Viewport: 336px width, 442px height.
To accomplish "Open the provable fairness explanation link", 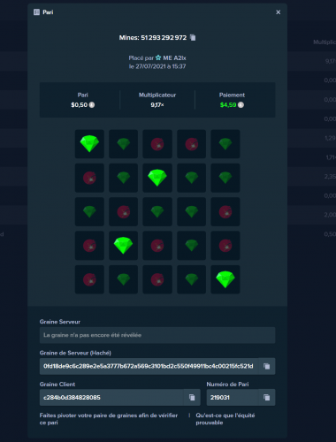I will pyautogui.click(x=225, y=419).
